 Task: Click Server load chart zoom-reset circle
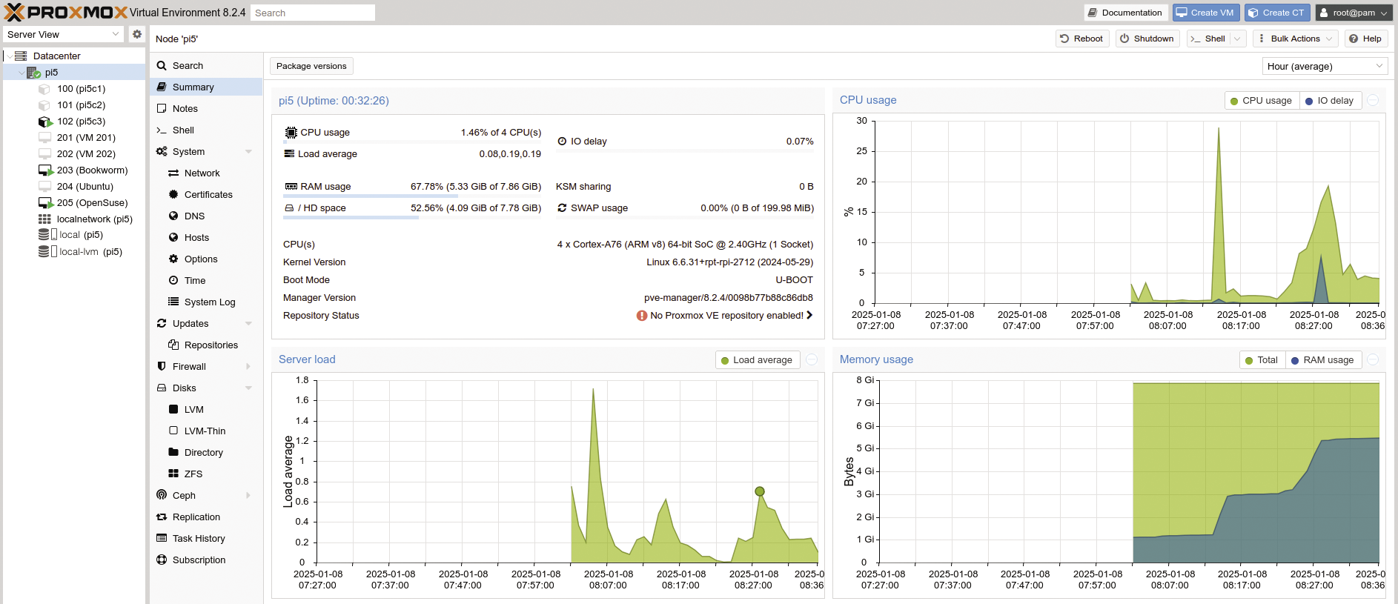(812, 359)
